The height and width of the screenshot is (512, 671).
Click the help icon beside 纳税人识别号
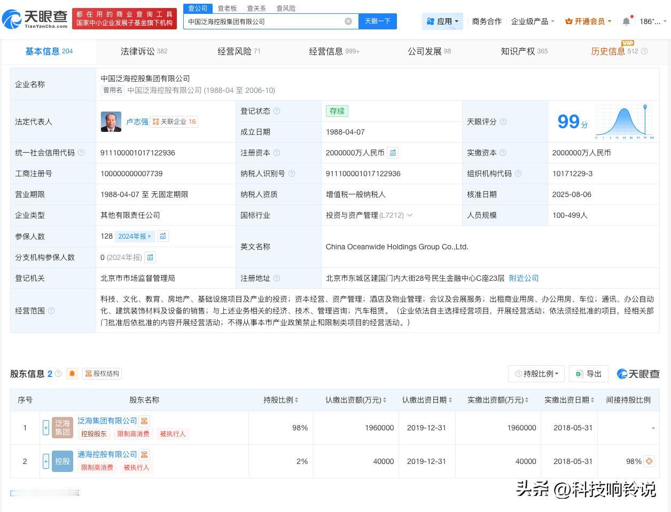(292, 174)
